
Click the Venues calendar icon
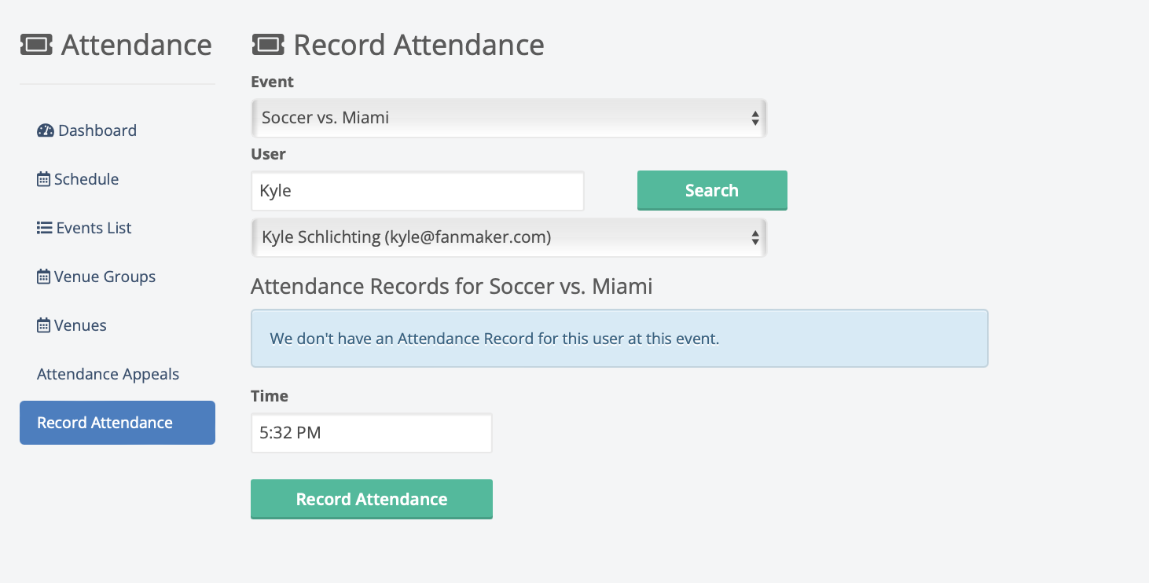click(43, 325)
